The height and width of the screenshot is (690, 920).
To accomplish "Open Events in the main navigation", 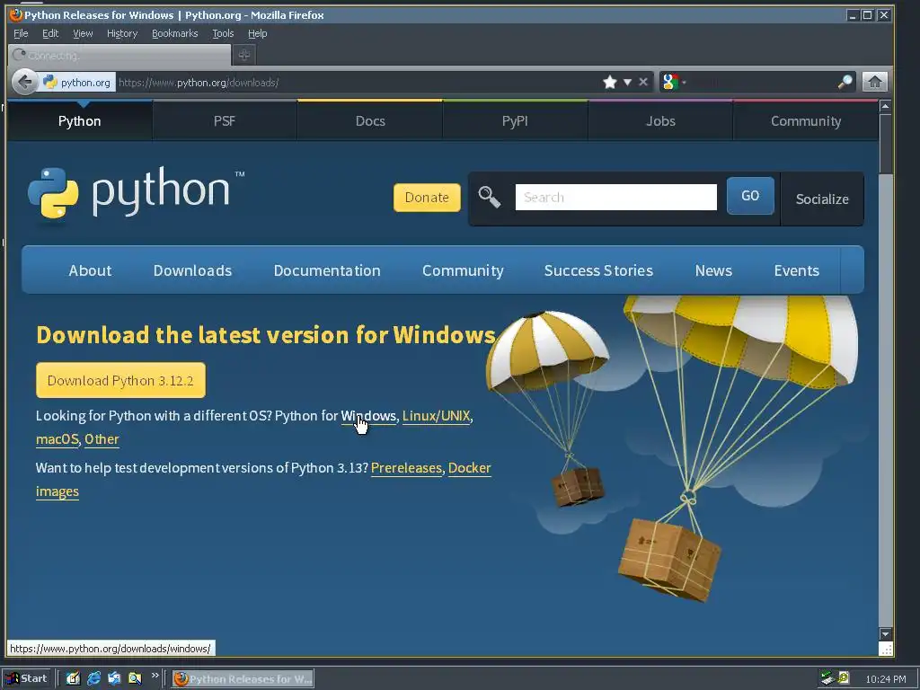I will [796, 270].
